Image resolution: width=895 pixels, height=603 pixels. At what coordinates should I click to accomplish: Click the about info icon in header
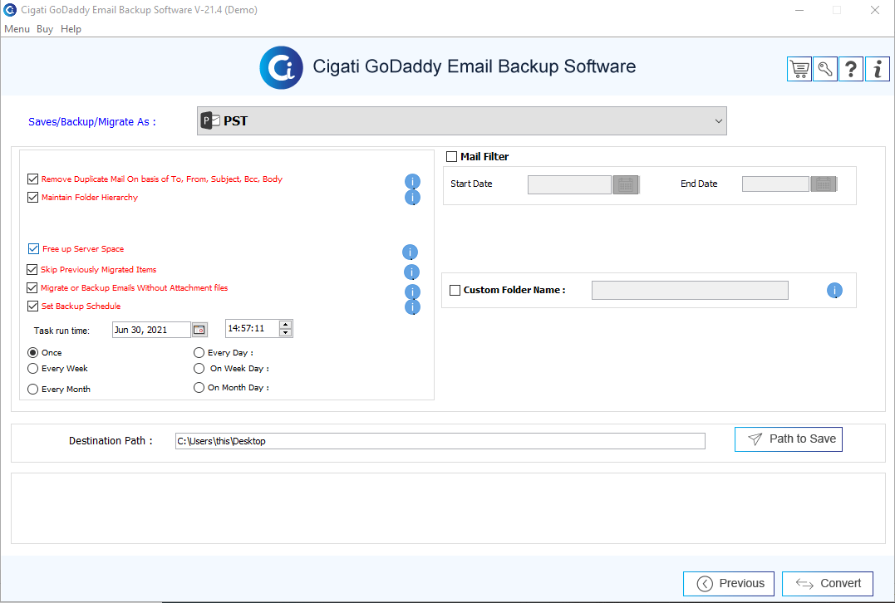click(878, 69)
